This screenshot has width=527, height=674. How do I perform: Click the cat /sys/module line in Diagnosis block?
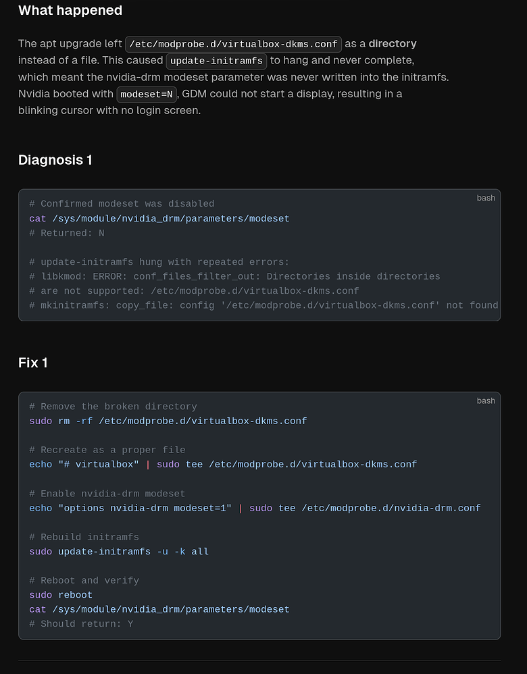[159, 218]
